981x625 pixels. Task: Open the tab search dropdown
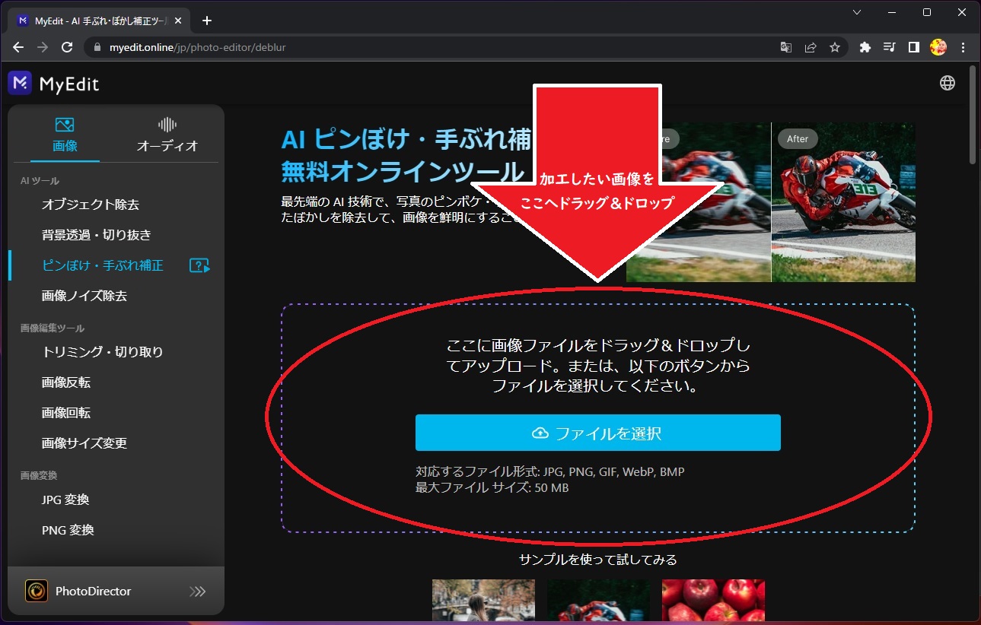(857, 12)
